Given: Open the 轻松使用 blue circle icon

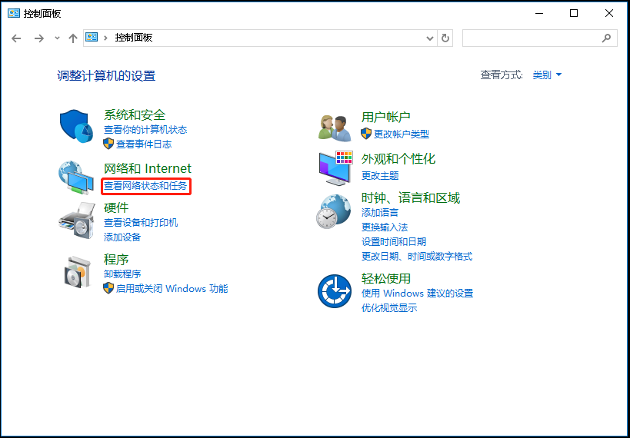Looking at the screenshot, I should (x=335, y=291).
